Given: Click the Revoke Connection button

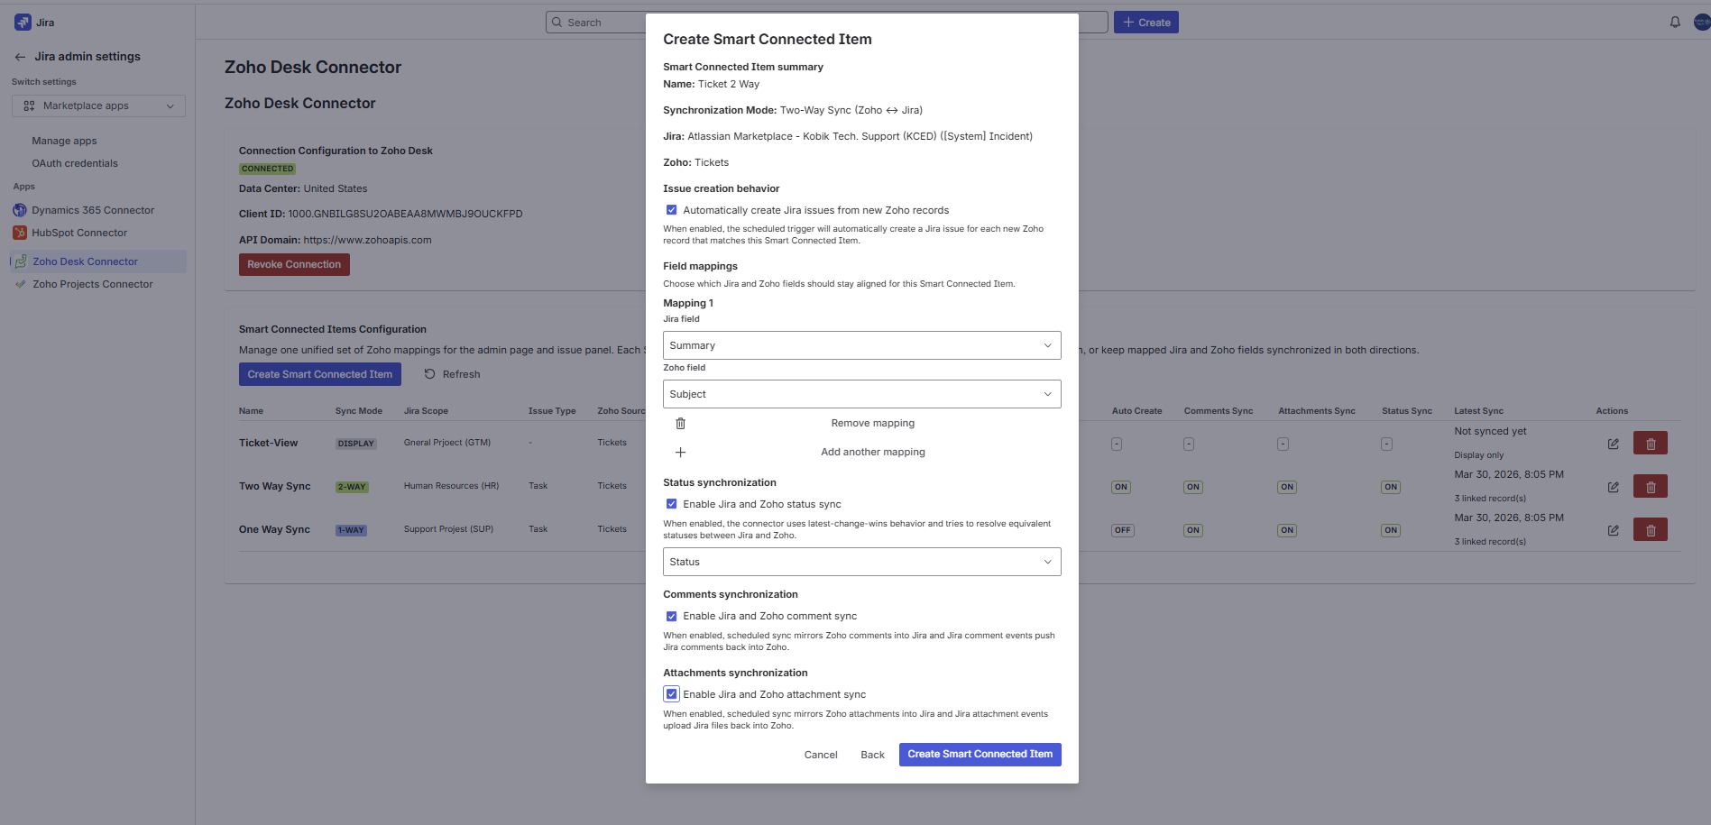Looking at the screenshot, I should coord(294,263).
